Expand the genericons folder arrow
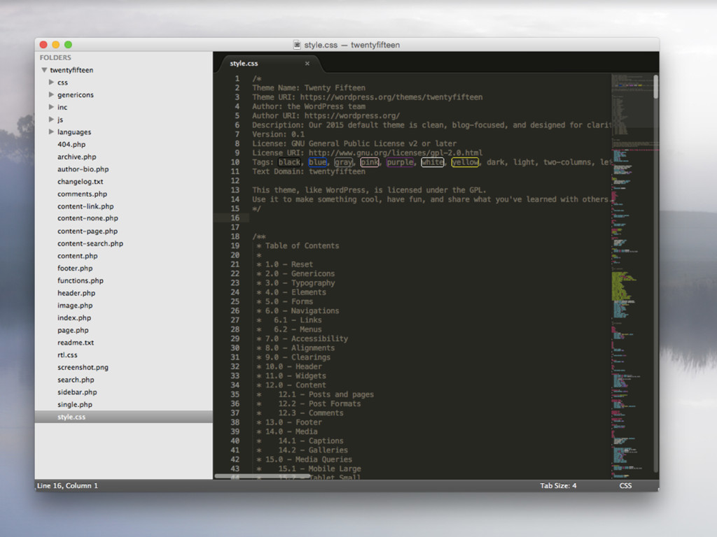The image size is (717, 537). [51, 94]
